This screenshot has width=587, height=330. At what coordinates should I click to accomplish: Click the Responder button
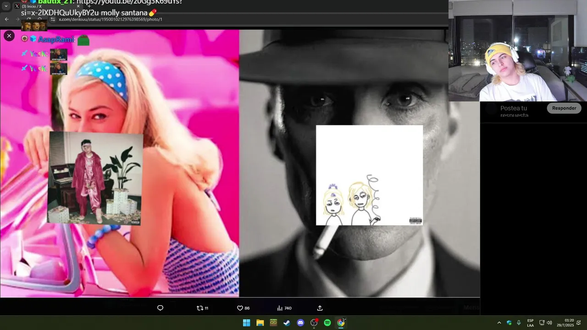[564, 108]
